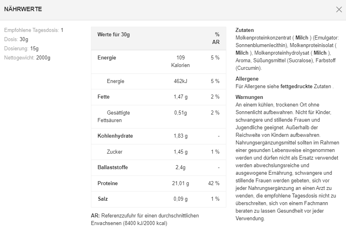The width and height of the screenshot is (346, 231).
Task: Select the Nettogewicht 2000g line
Action: (x=27, y=57)
